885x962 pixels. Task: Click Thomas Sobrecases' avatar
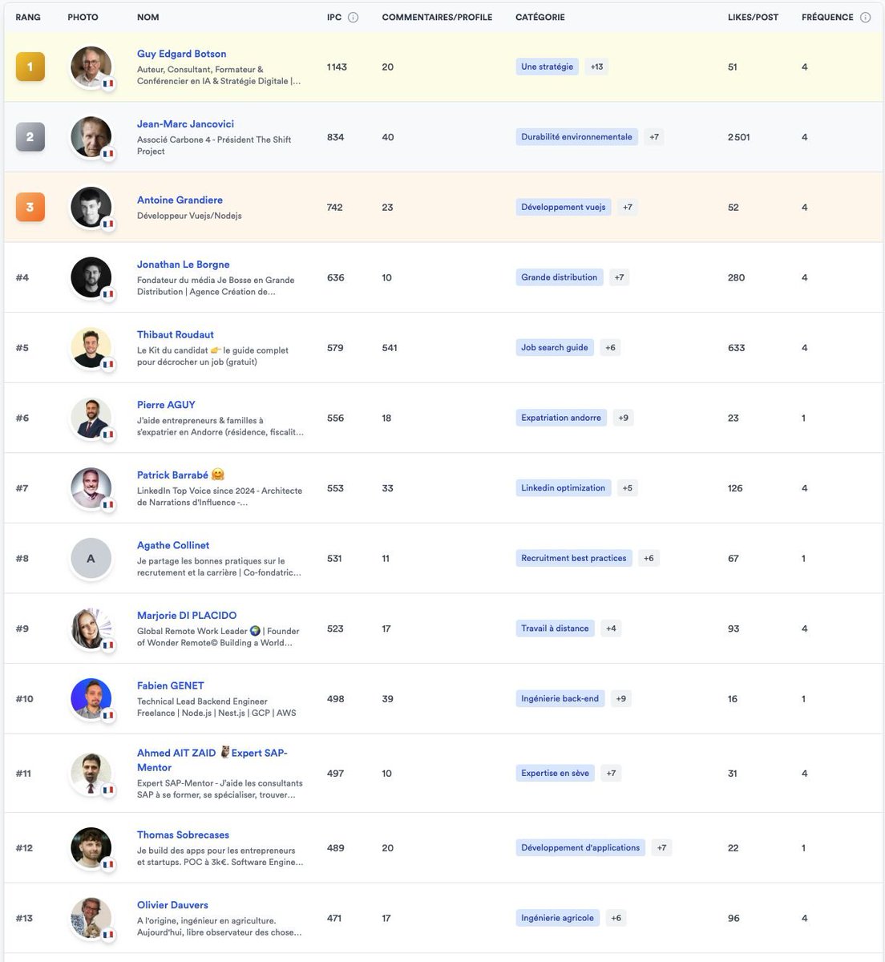point(91,847)
